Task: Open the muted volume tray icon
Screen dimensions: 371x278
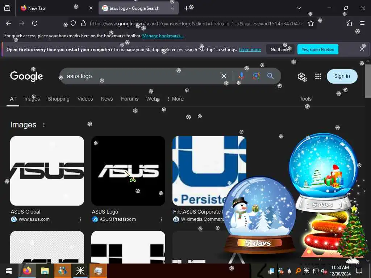Action: (x=324, y=271)
